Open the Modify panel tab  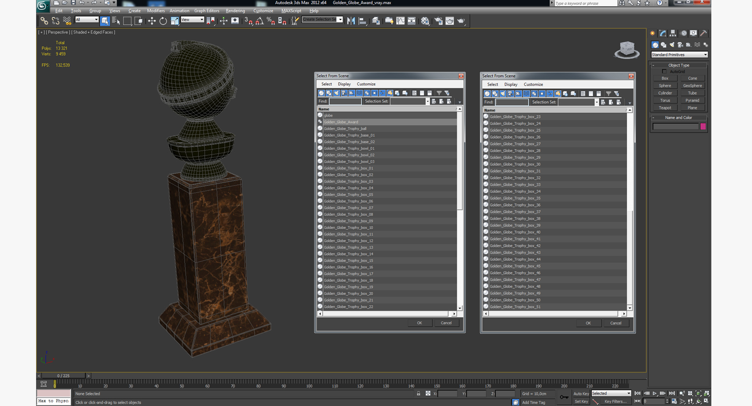click(x=663, y=33)
